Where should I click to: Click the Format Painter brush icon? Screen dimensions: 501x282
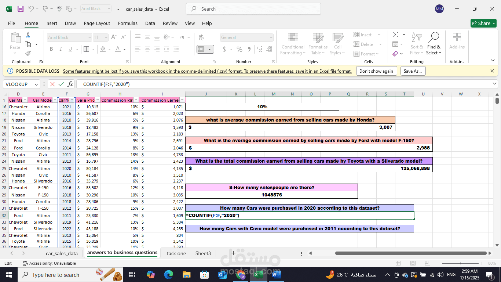[28, 53]
